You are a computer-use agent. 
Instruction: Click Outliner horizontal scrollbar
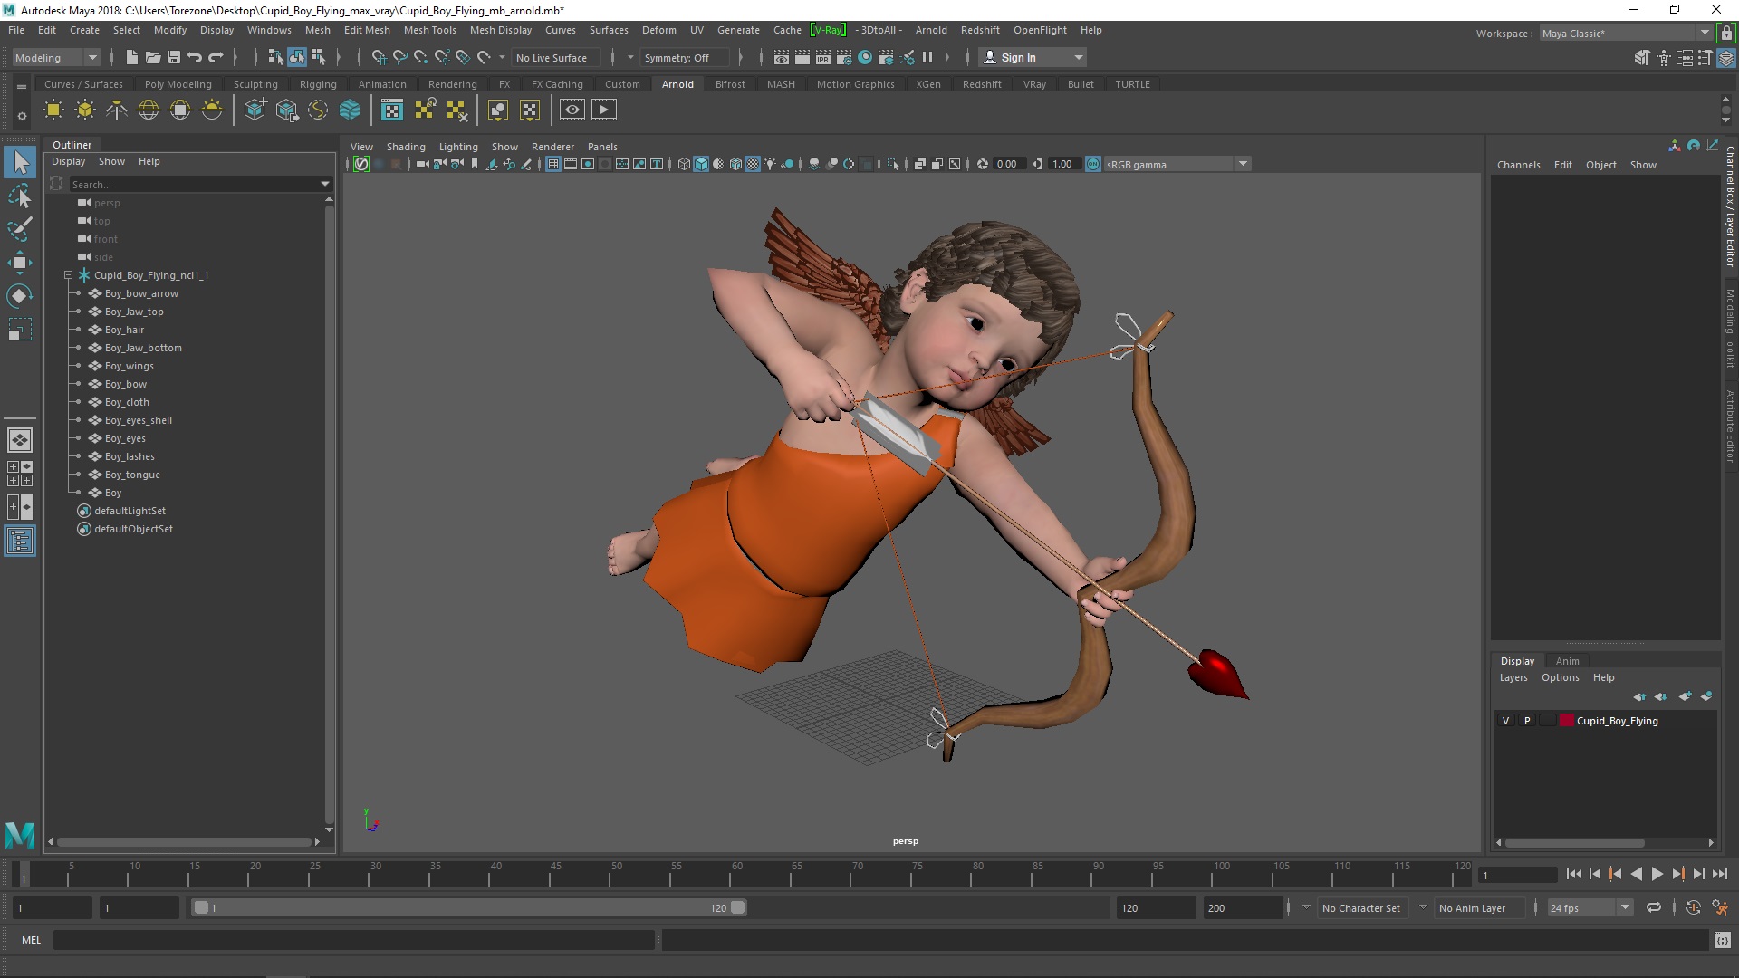[x=184, y=842]
